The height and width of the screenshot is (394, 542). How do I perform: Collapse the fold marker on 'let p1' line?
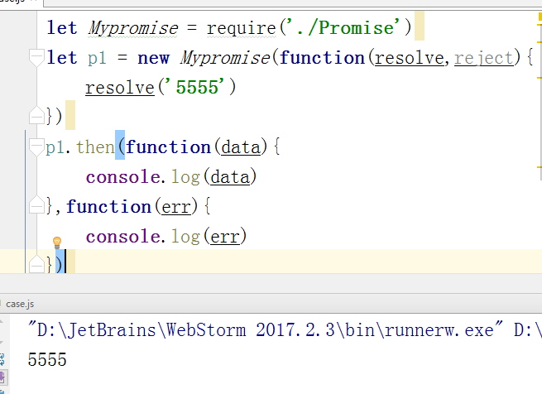pos(36,58)
